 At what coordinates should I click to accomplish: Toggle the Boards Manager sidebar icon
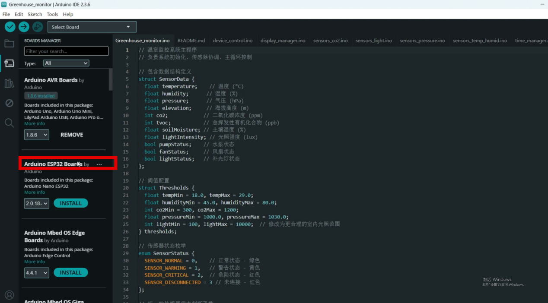(x=9, y=63)
